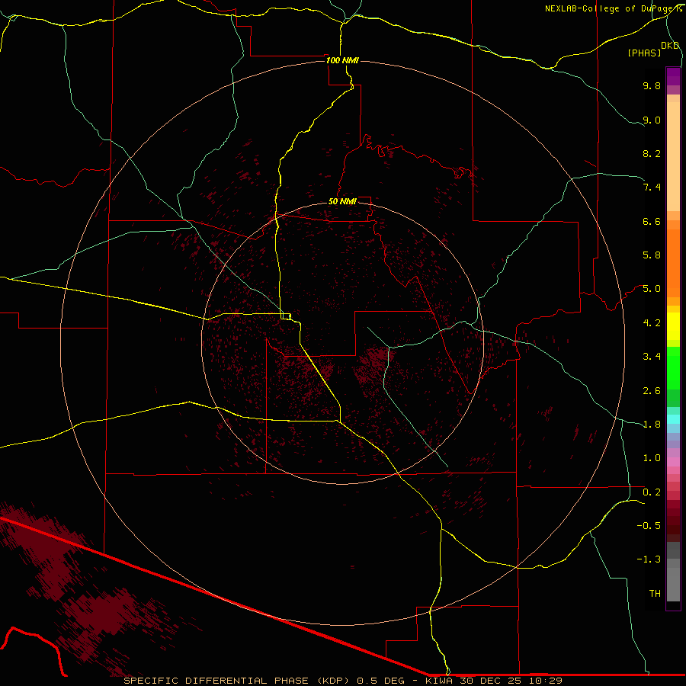Click the 7.4 value on the scale
This screenshot has height=686, width=686.
tap(652, 188)
